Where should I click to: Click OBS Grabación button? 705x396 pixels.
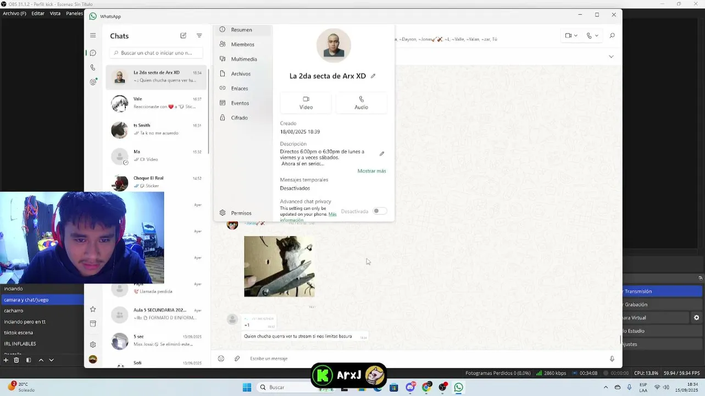(x=663, y=305)
